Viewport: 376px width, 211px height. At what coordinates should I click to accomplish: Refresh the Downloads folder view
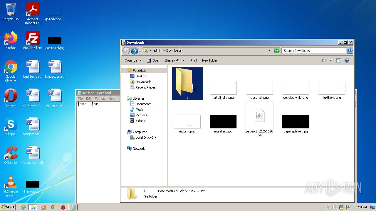pyautogui.click(x=277, y=51)
